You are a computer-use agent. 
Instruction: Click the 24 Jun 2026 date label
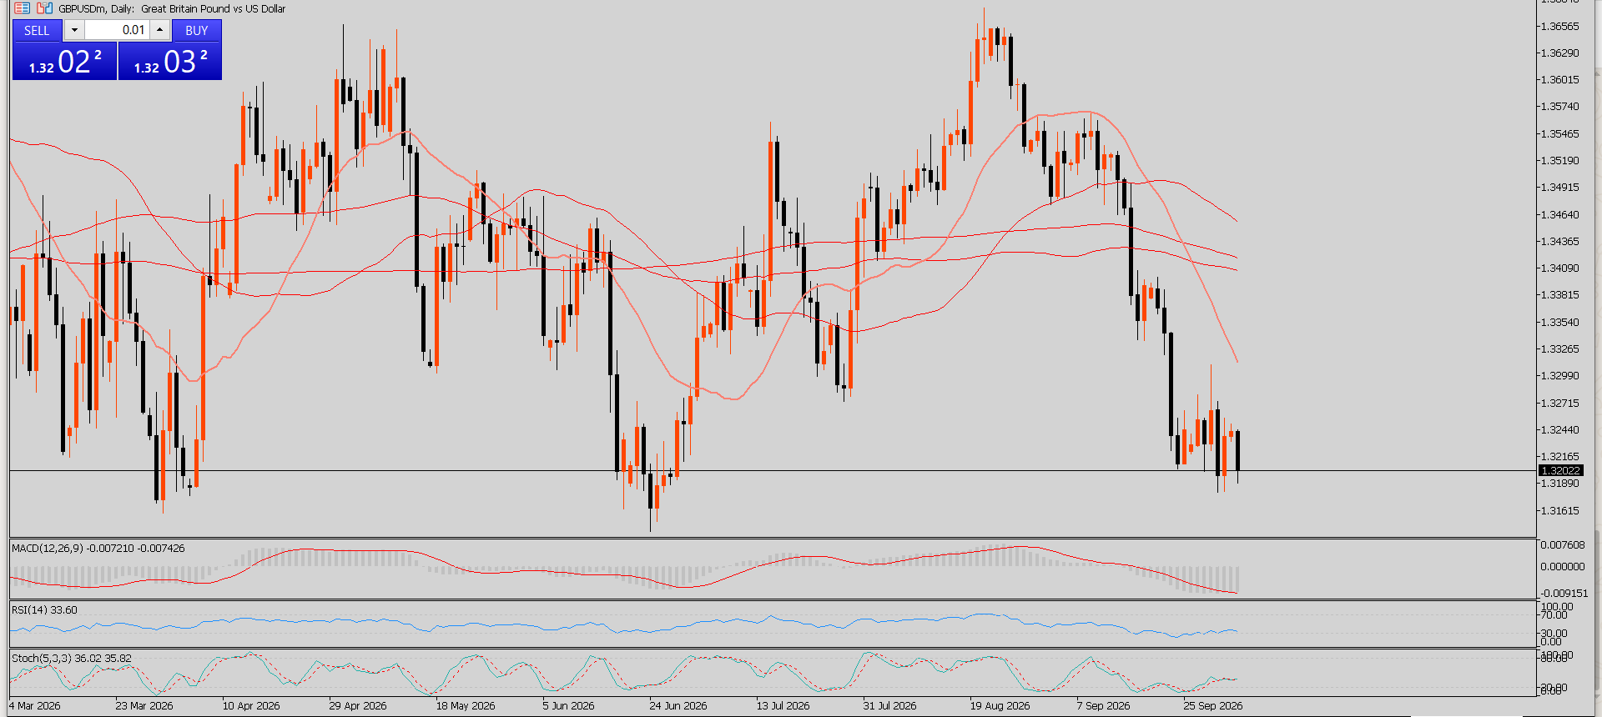coord(678,705)
